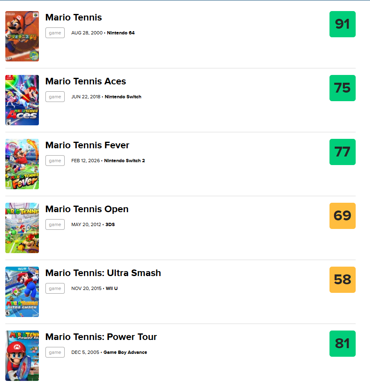Open the Mario Tennis Fever cover image
The height and width of the screenshot is (385, 370).
22,164
